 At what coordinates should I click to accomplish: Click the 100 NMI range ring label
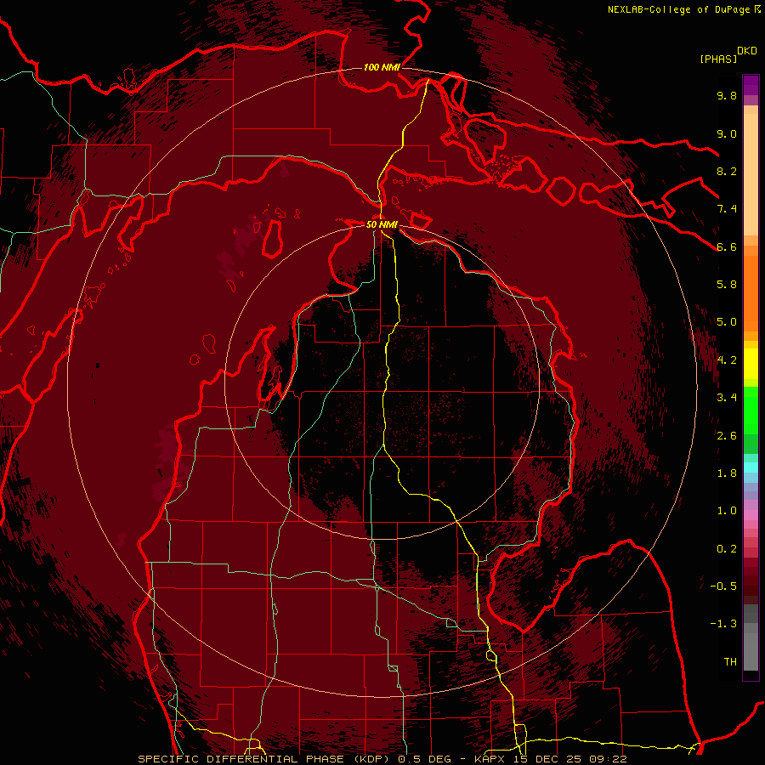[x=382, y=67]
